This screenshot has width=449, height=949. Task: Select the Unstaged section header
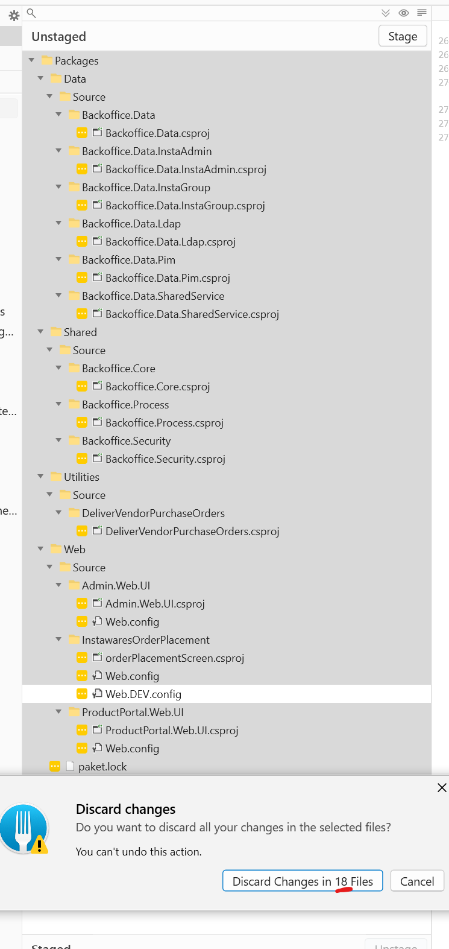58,36
